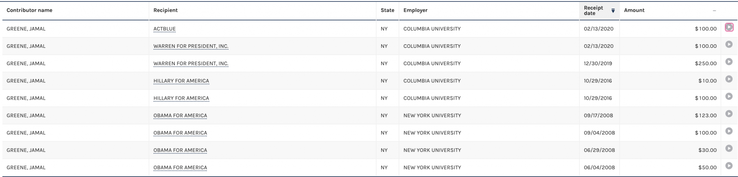Open details arrow for 10/29/2016 $100.00 contribution
This screenshot has height=177, width=738.
pyautogui.click(x=729, y=96)
